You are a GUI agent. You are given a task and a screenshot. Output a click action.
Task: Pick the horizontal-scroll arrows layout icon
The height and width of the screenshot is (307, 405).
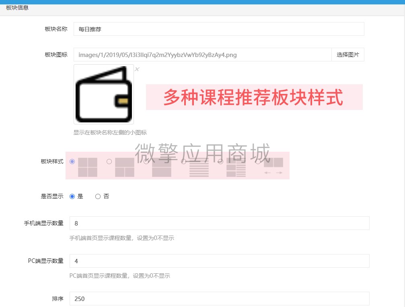[273, 166]
